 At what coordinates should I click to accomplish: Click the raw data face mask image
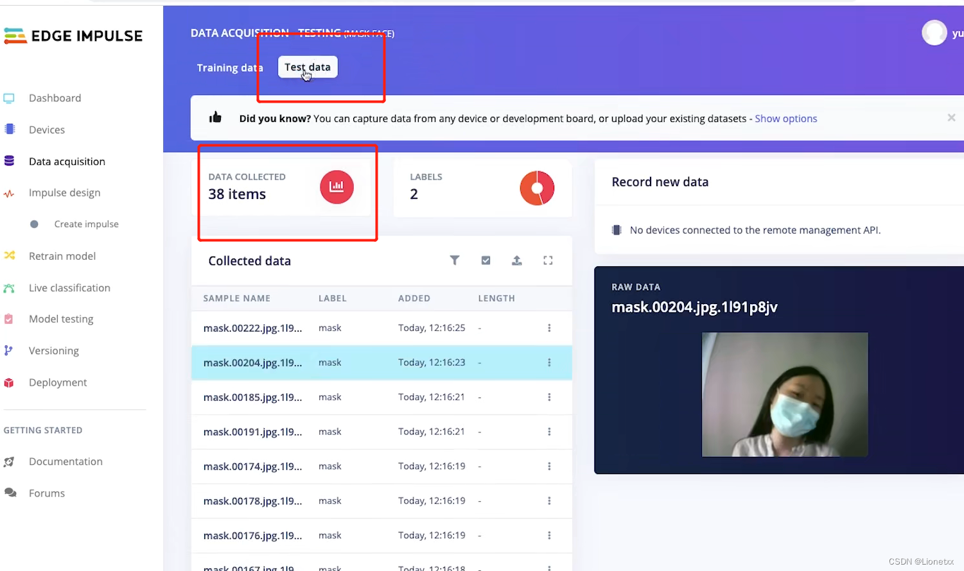pos(785,394)
